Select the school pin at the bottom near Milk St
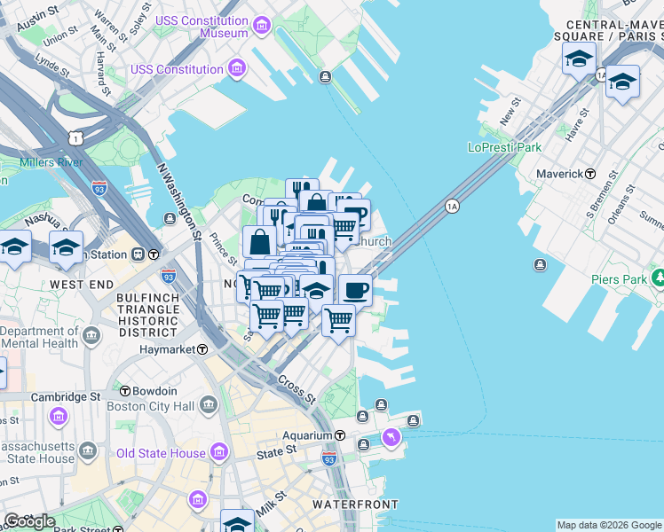 (237, 521)
